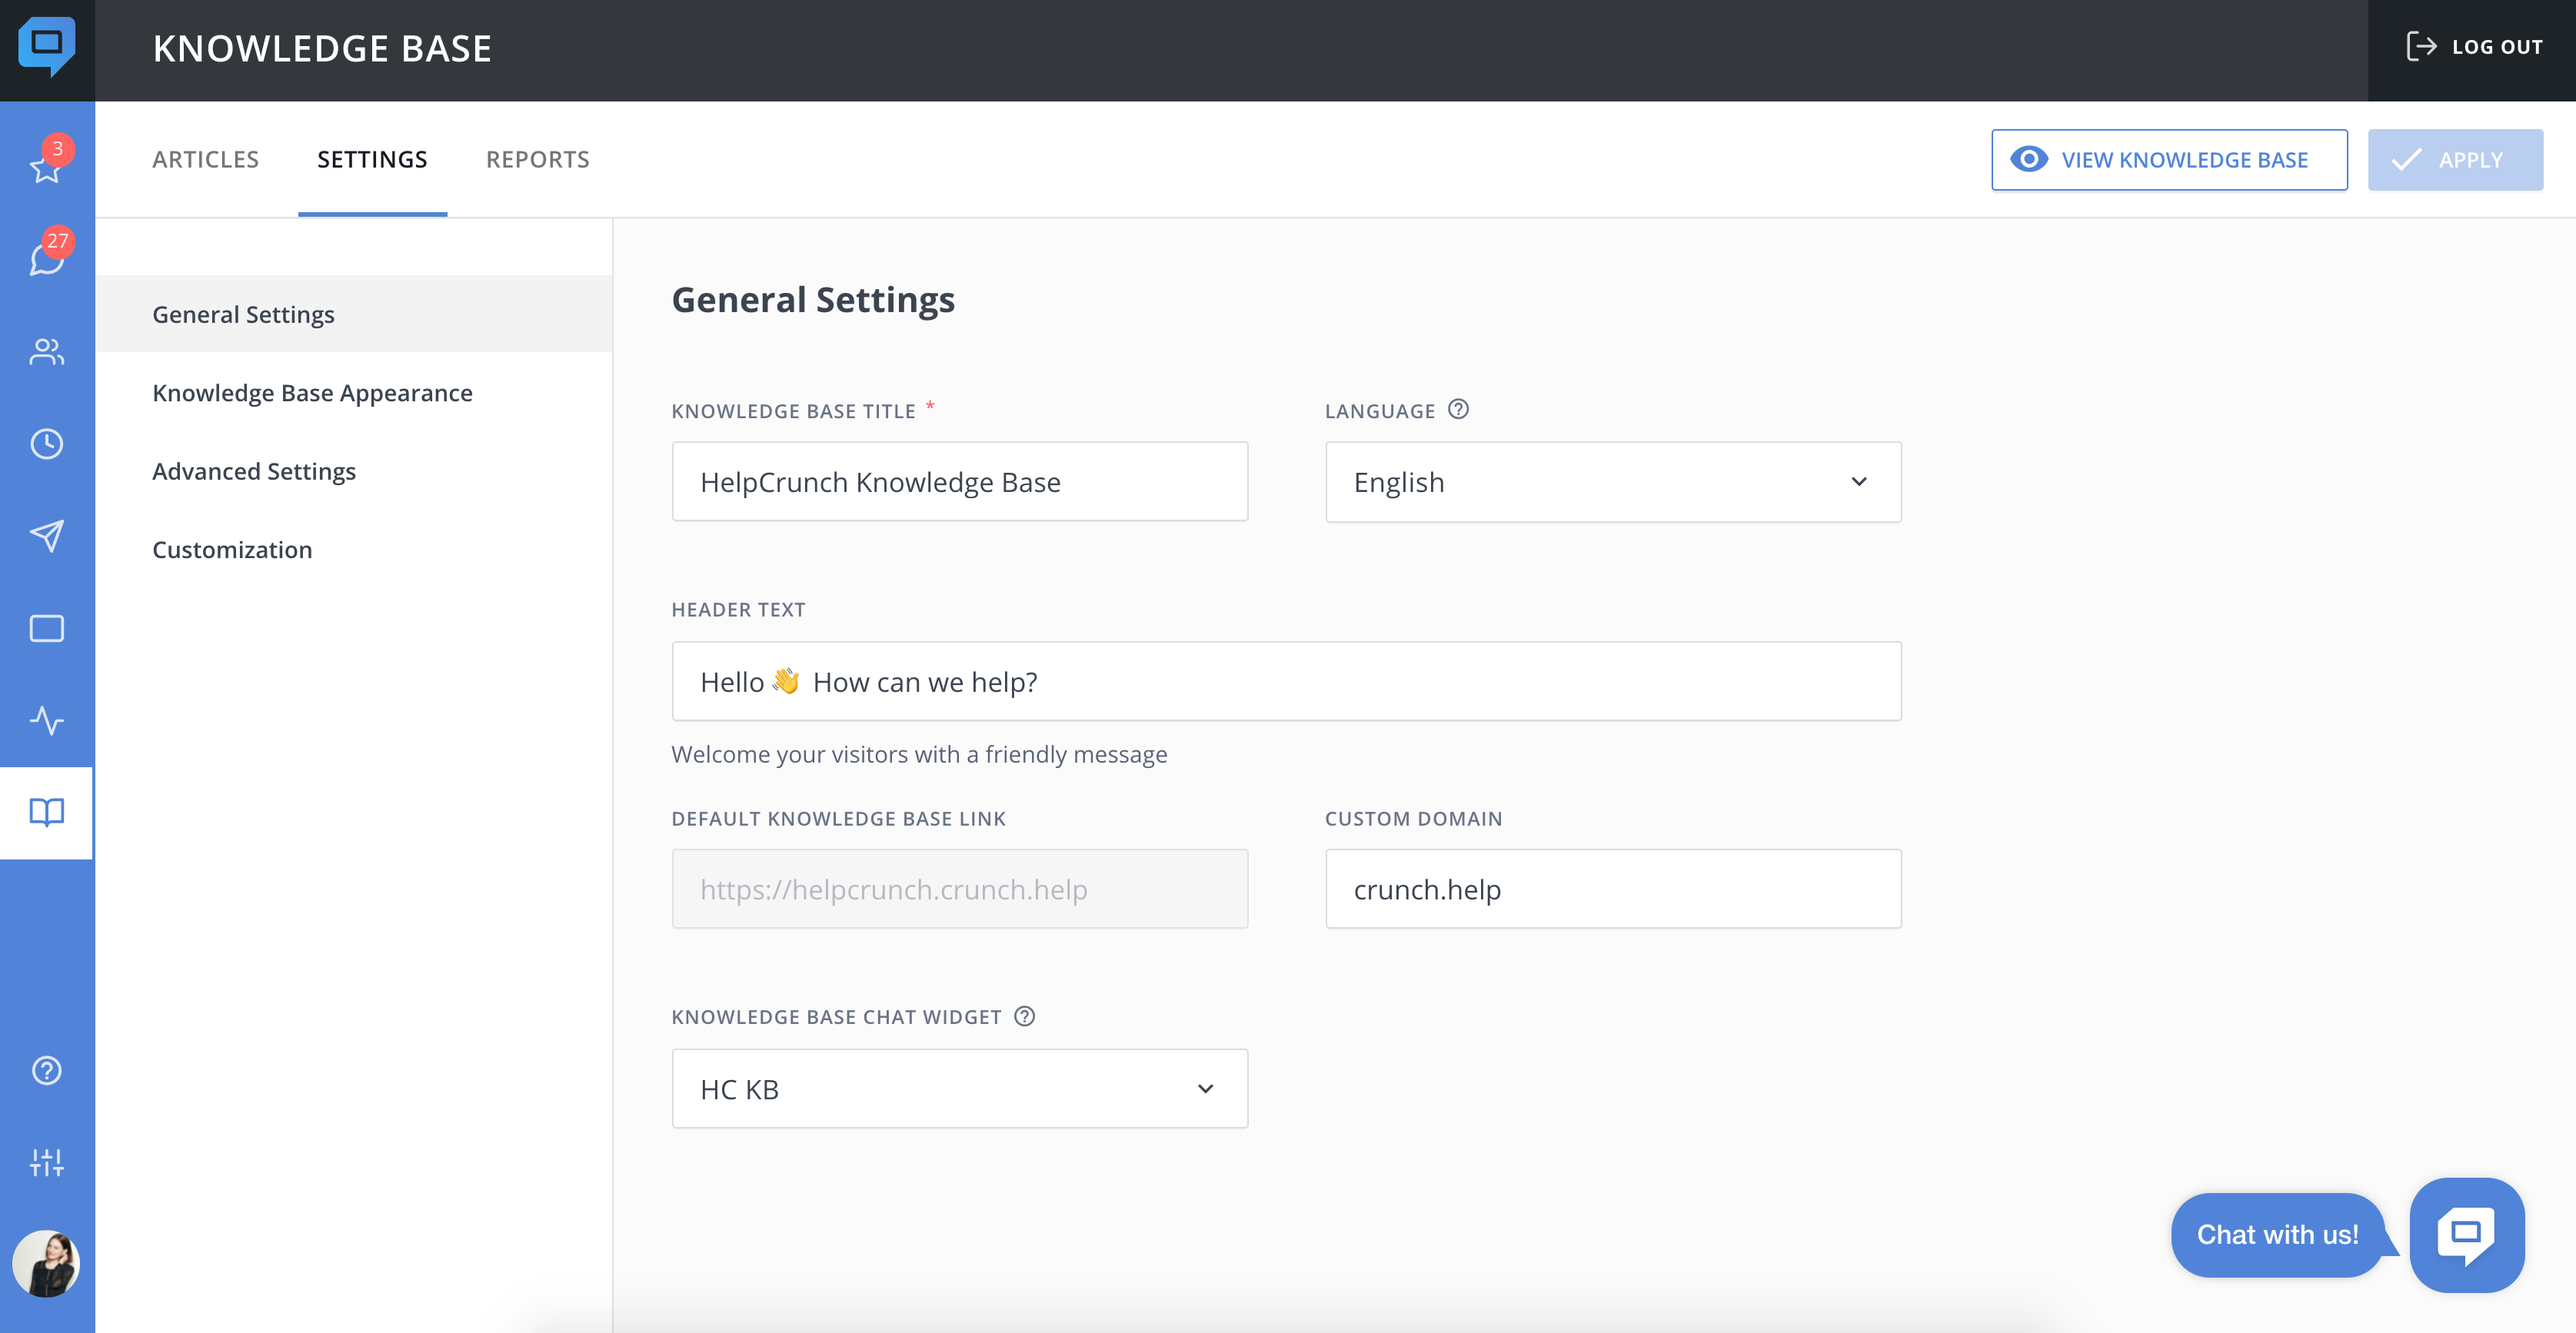Click the Knowledge Base Title input field
Screen dimensions: 2576x1333
point(960,482)
